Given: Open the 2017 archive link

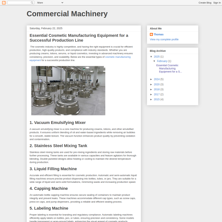Looking at the screenshot, I should [x=157, y=94].
